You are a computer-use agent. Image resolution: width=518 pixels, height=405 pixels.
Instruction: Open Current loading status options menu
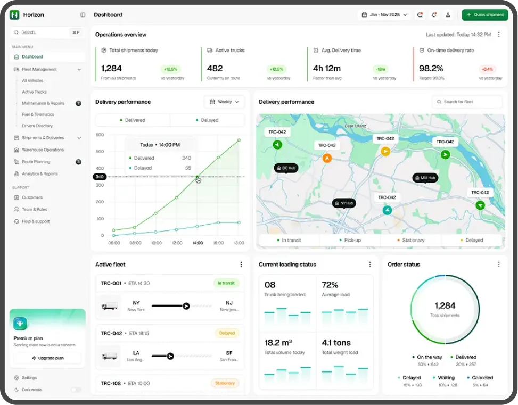[370, 265]
